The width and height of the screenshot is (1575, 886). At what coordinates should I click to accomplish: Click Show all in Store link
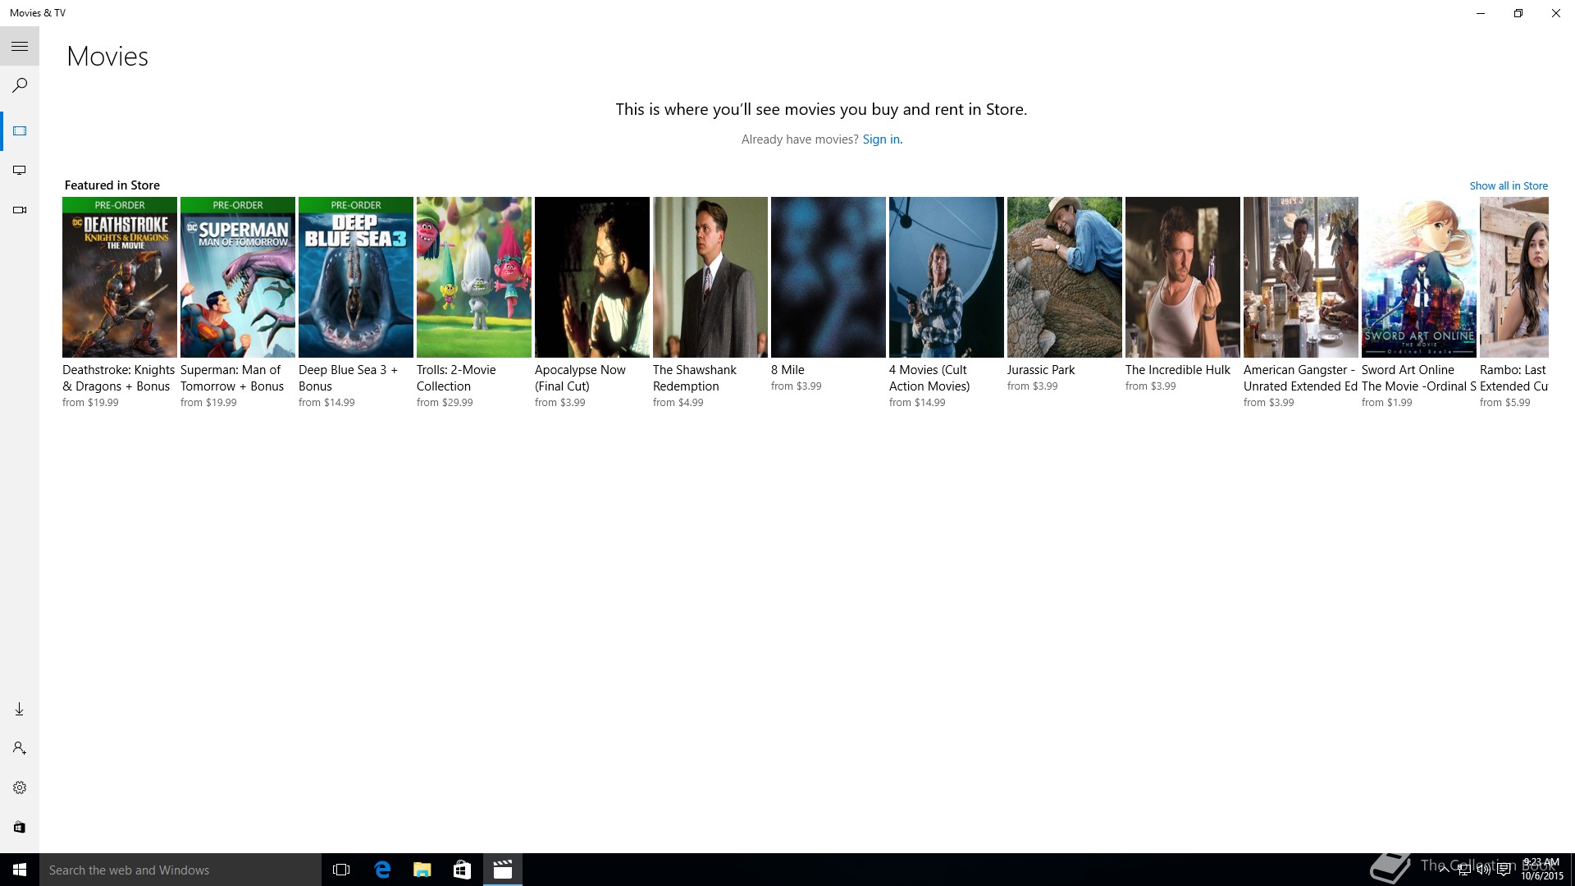point(1509,186)
